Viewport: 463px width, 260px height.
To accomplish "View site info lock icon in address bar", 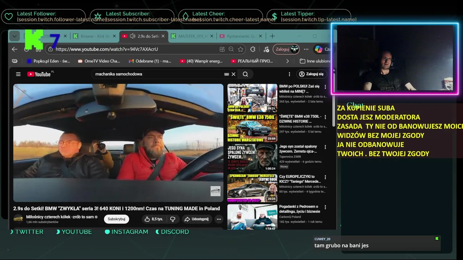I will [x=50, y=49].
